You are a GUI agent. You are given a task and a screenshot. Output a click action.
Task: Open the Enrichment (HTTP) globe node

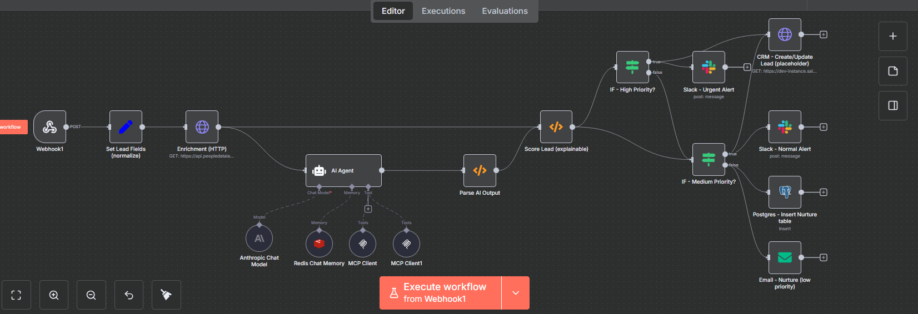[202, 126]
